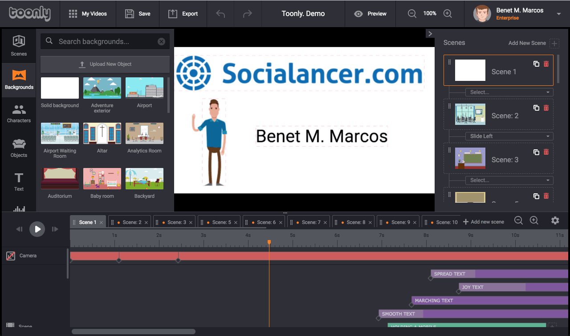
Task: Open the Benet M. Marcos account dropdown
Action: click(x=558, y=14)
